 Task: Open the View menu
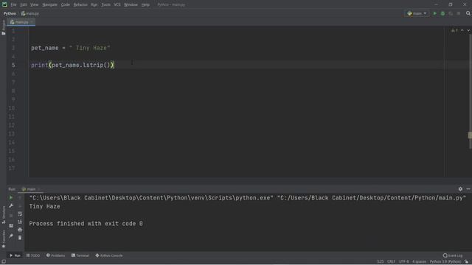pyautogui.click(x=35, y=5)
